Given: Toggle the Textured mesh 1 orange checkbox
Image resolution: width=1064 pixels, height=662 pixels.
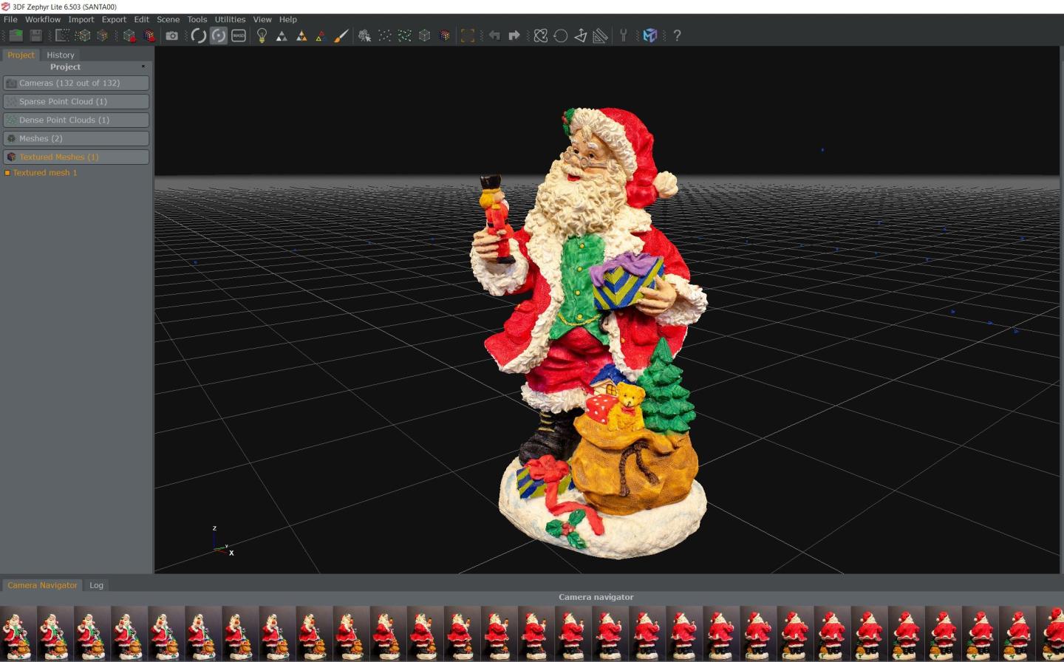Looking at the screenshot, I should click(7, 173).
